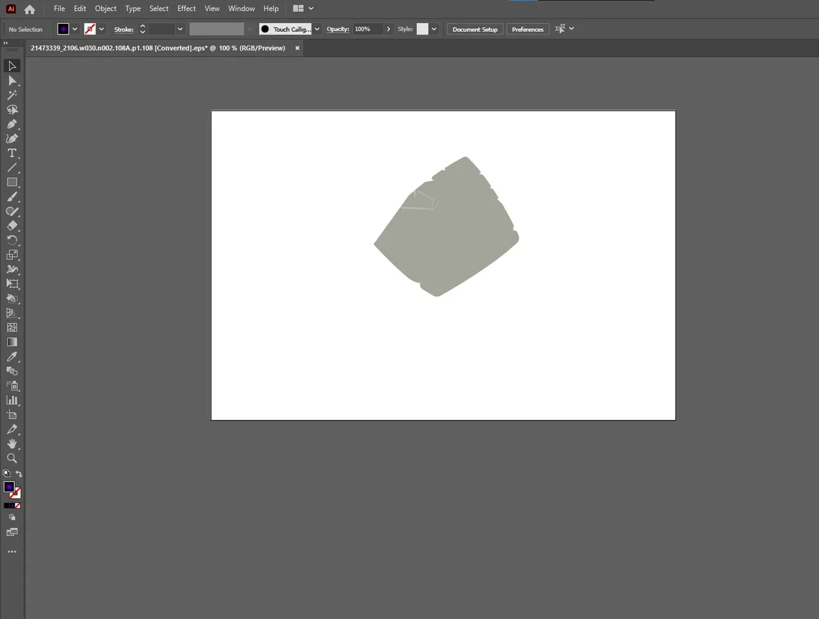Select the Scale tool
819x619 pixels.
(x=12, y=255)
